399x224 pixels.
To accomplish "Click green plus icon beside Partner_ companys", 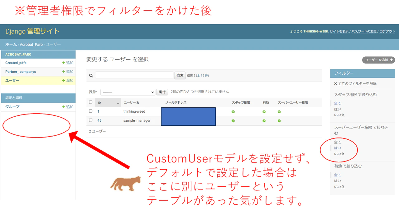I will coord(64,72).
